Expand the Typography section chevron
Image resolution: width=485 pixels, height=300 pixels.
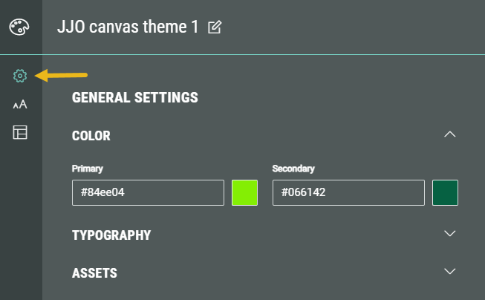[x=449, y=234]
